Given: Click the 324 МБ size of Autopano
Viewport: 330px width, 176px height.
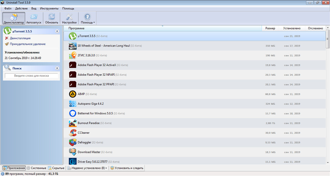Looking at the screenshot, I should click(x=270, y=104).
